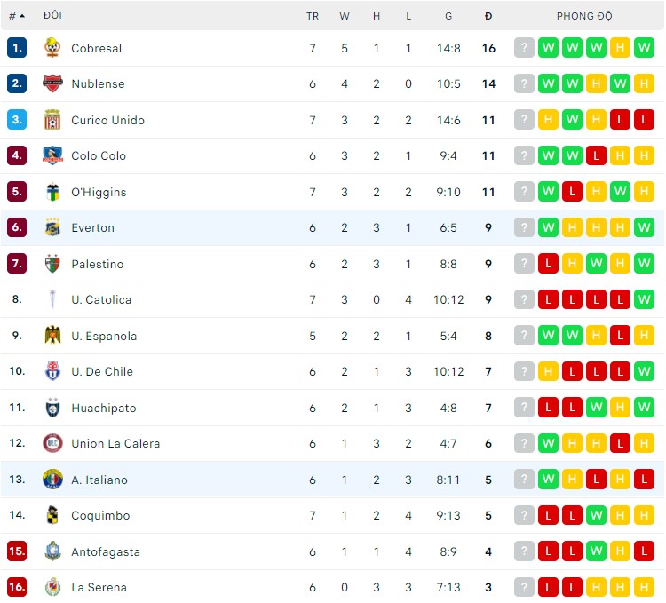Click the Coquimbo team crest
The width and height of the screenshot is (666, 603).
click(x=52, y=515)
